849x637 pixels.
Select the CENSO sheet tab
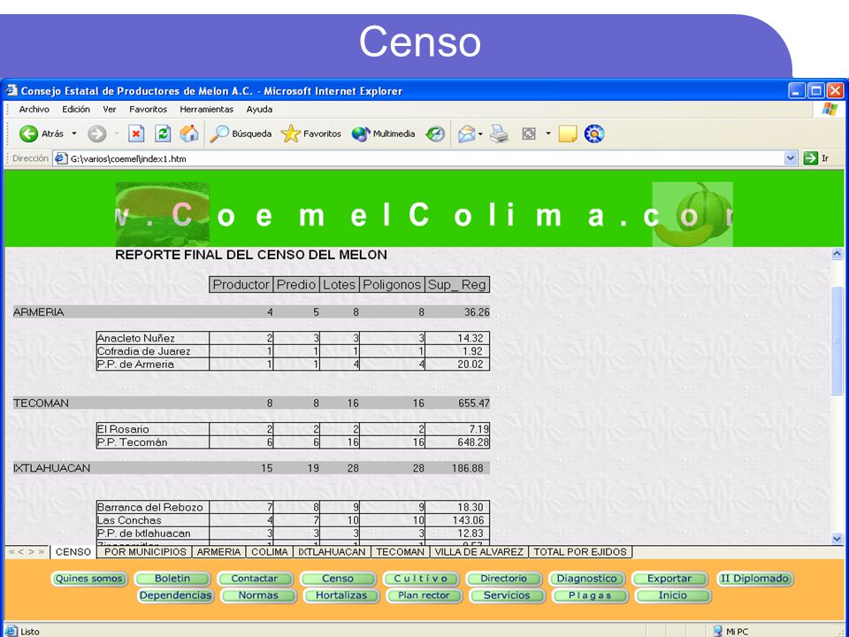point(73,552)
